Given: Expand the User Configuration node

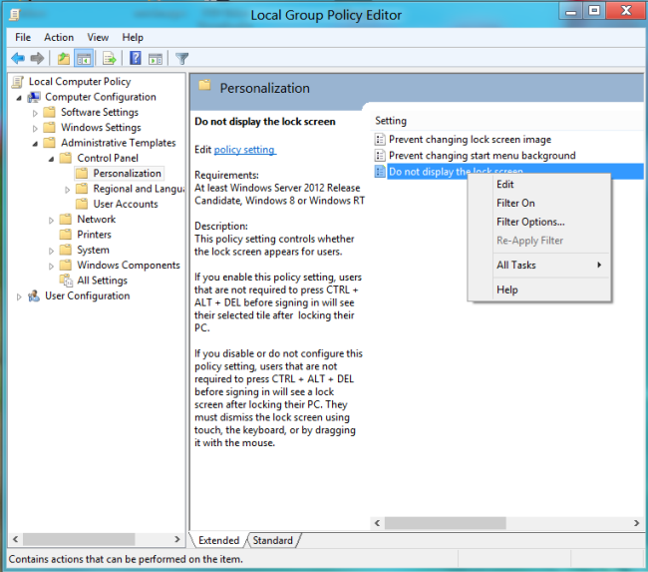Looking at the screenshot, I should 19,296.
